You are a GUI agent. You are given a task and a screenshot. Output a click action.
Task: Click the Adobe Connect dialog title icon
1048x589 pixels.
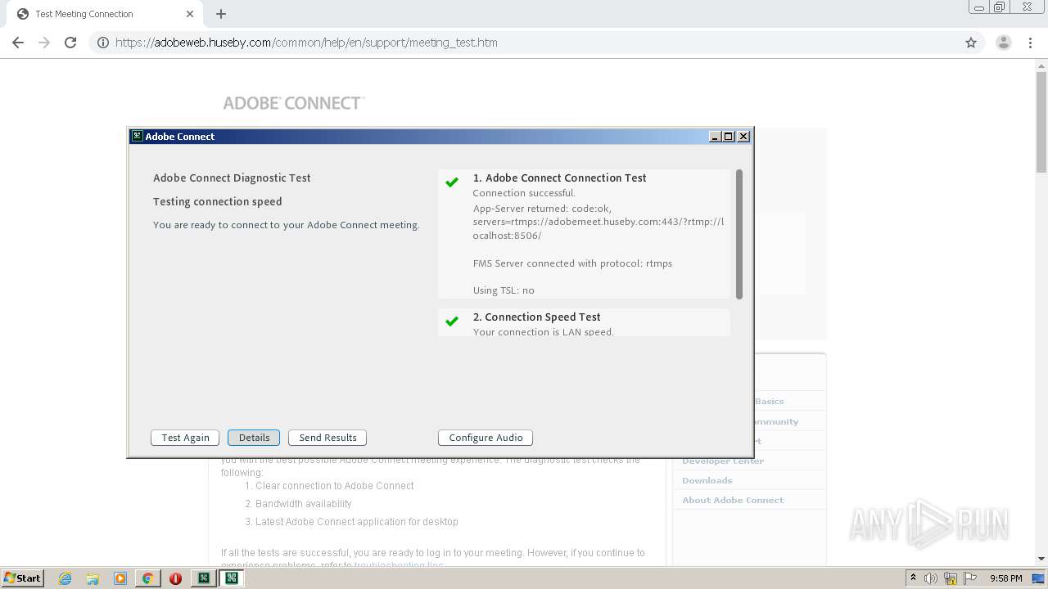pos(137,137)
